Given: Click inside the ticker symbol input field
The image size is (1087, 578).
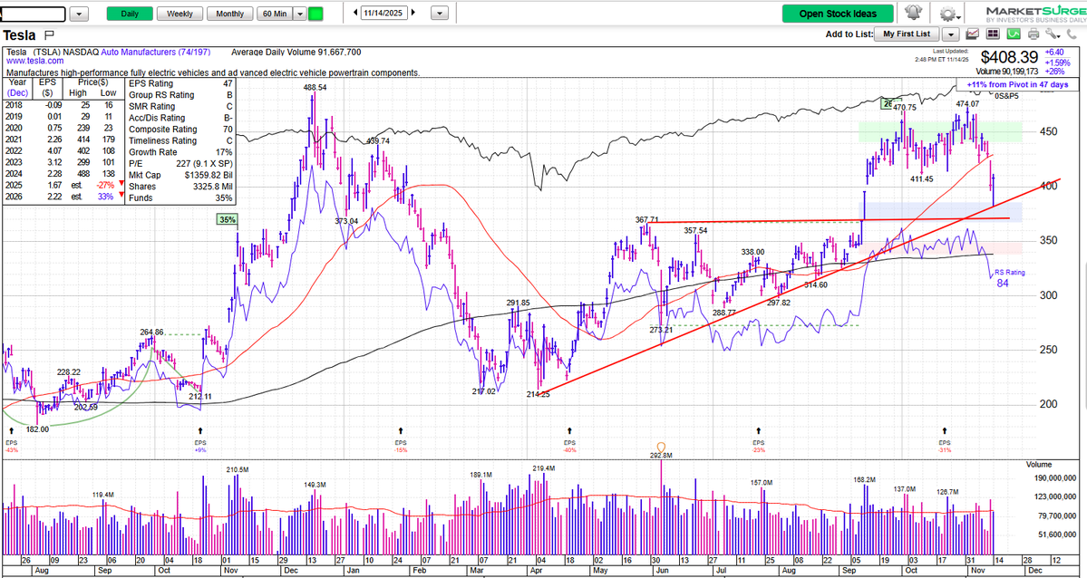Looking at the screenshot, I should [32, 13].
